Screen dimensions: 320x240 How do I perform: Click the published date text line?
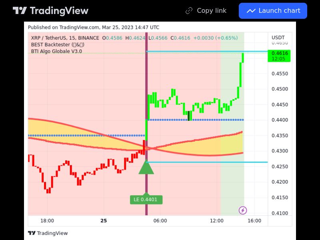tap(94, 27)
